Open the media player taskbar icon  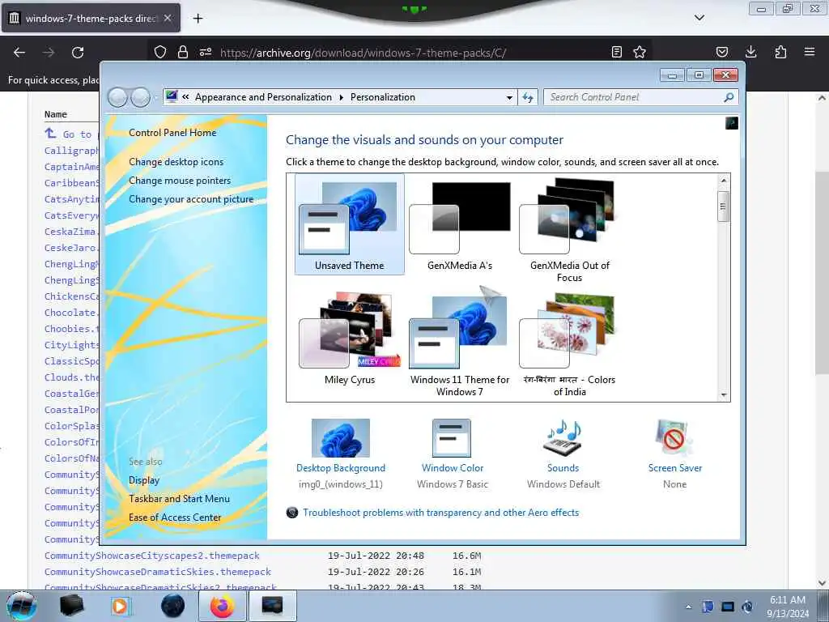pyautogui.click(x=120, y=606)
